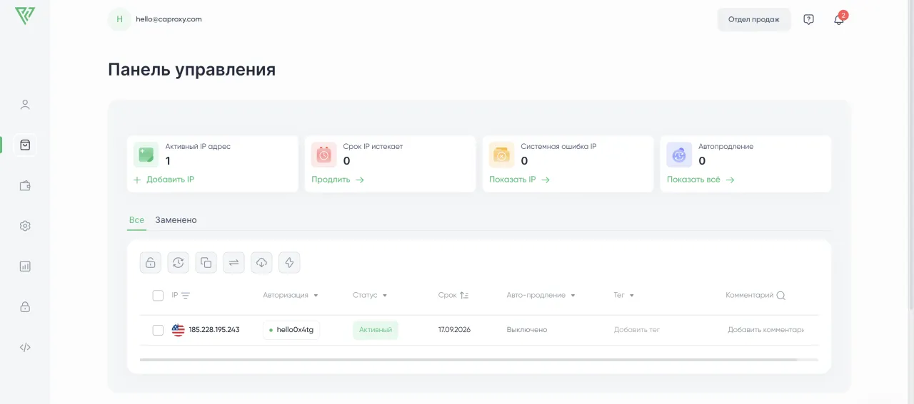Click the Панель управления heading
Image resolution: width=914 pixels, height=404 pixels.
191,70
